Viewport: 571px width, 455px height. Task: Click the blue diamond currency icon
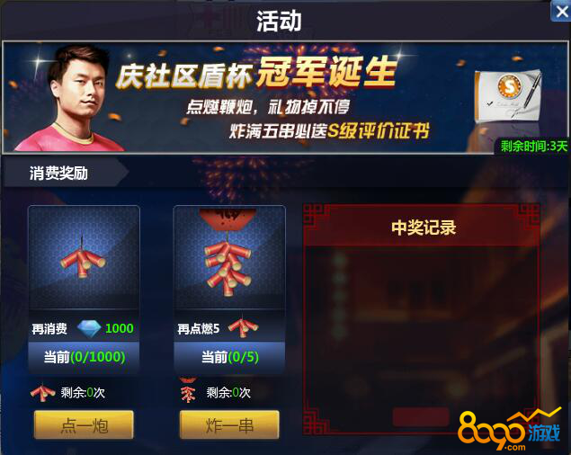click(x=89, y=328)
